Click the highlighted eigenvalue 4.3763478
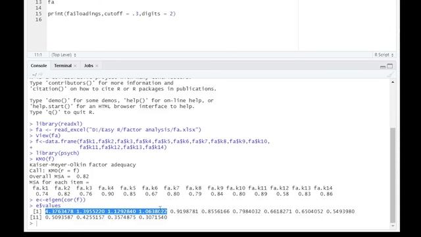Viewport: 421px width, 237px height. (x=59, y=211)
